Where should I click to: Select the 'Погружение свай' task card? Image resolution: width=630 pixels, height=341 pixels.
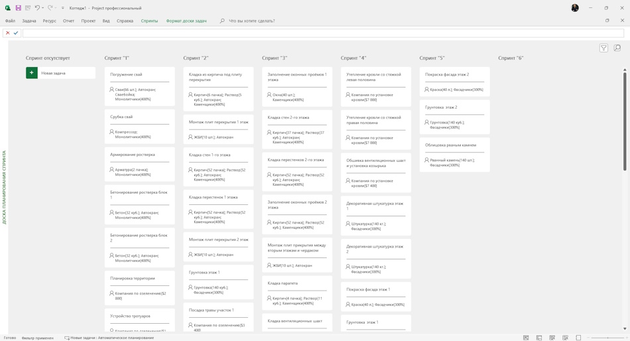(139, 86)
